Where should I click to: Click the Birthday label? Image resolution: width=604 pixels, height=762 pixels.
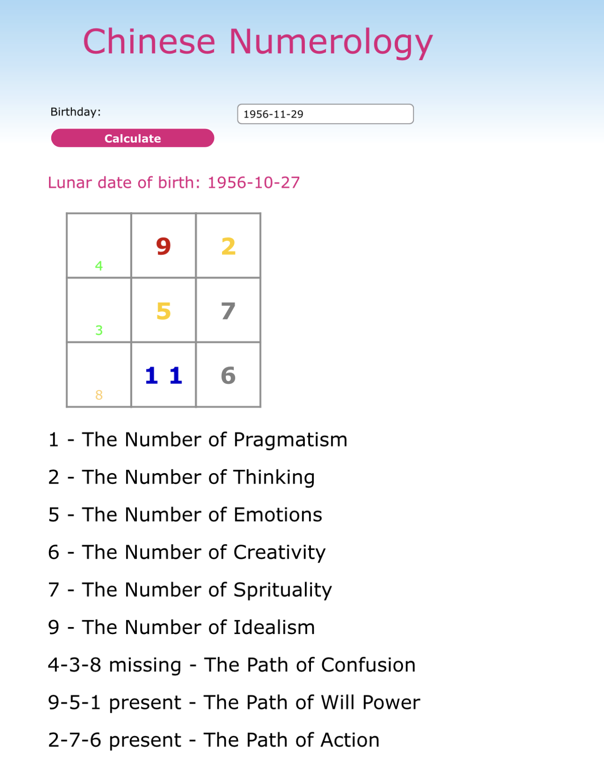click(x=76, y=112)
